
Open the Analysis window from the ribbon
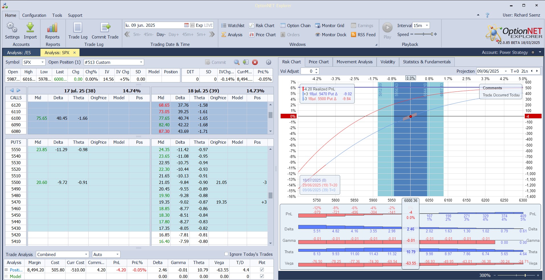(x=232, y=35)
